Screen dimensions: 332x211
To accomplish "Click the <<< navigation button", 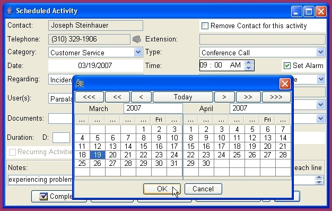I will [x=89, y=97].
